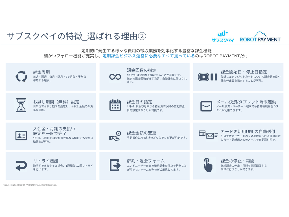The height and width of the screenshot is (217, 289).
Task: Click the retry return arrow icon
Action: [21, 166]
